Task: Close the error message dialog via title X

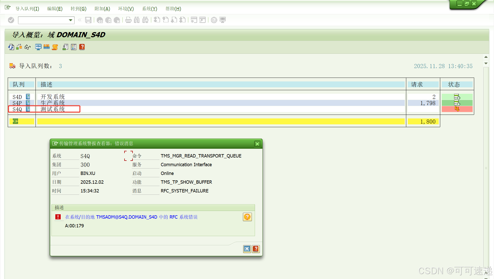Action: [257, 144]
